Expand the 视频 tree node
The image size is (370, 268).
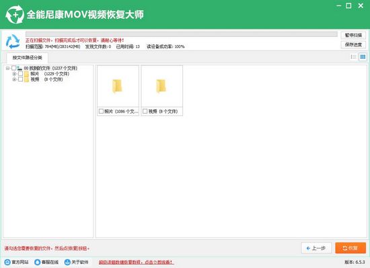(x=14, y=79)
